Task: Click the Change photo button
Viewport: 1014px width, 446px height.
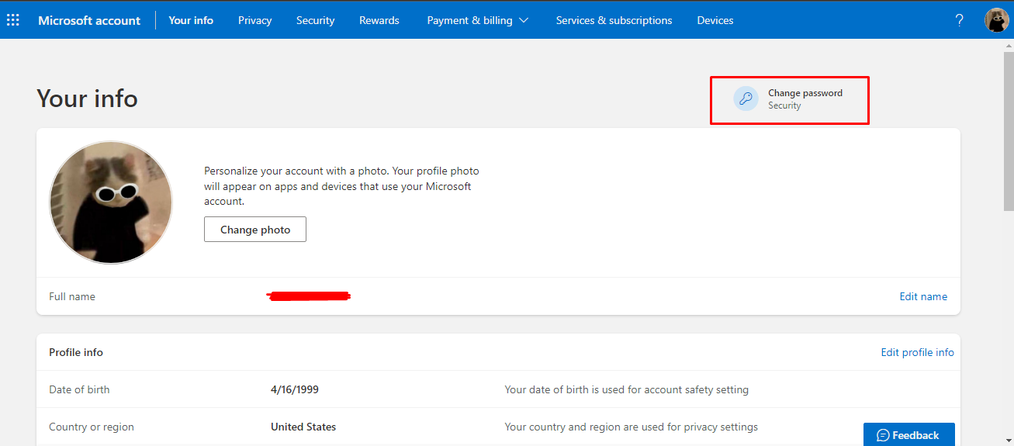Action: (255, 230)
